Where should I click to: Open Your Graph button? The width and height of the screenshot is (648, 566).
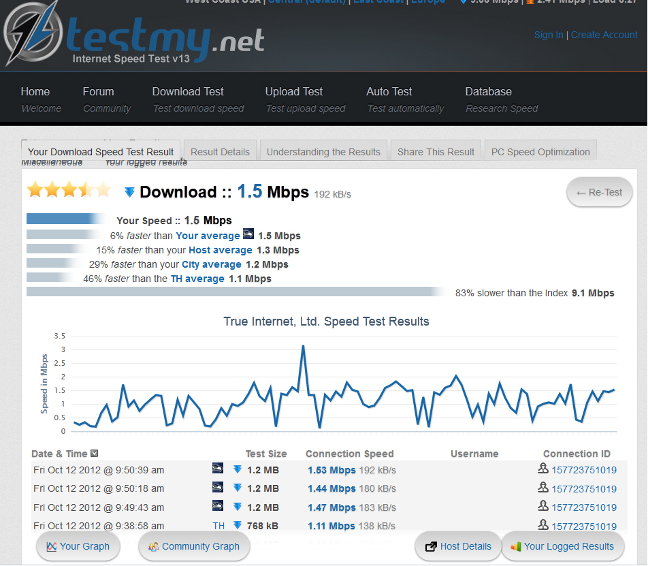tap(78, 546)
